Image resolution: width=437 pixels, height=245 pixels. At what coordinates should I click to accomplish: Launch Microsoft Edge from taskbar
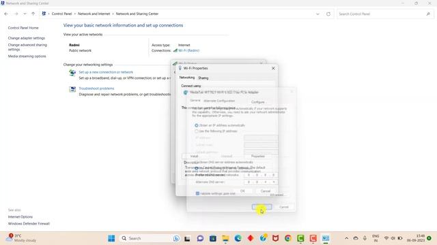[x=238, y=238]
